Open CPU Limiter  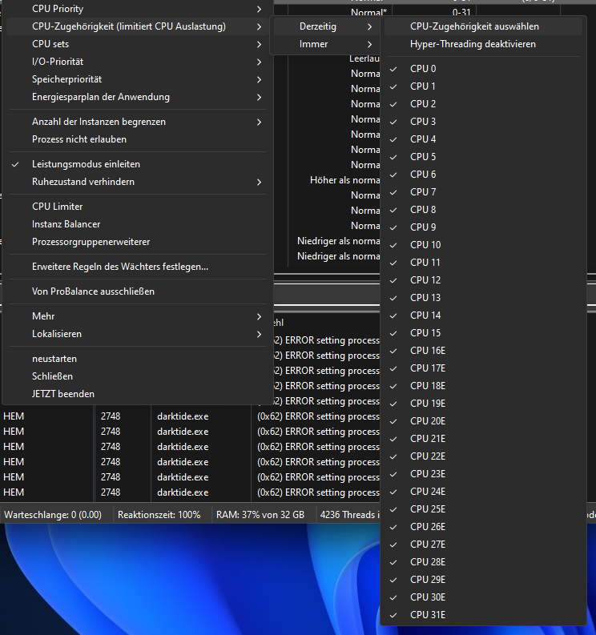137,207
